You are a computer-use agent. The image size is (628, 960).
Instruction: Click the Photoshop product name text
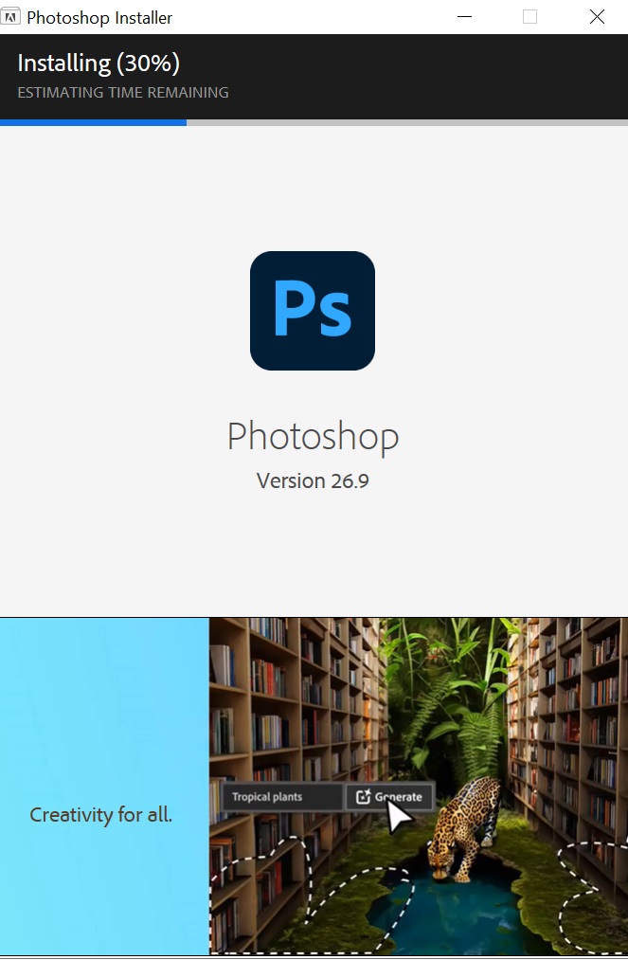click(x=313, y=437)
